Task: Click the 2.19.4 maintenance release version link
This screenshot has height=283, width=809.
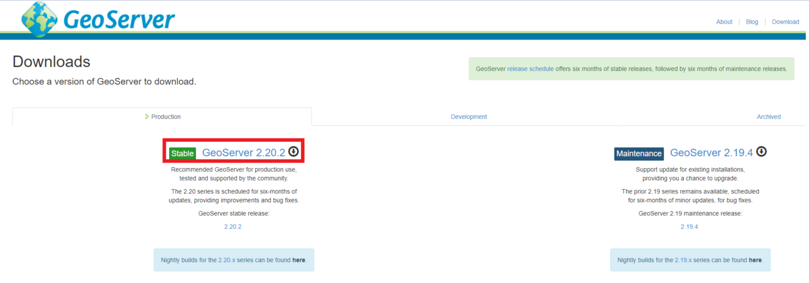Action: click(689, 227)
